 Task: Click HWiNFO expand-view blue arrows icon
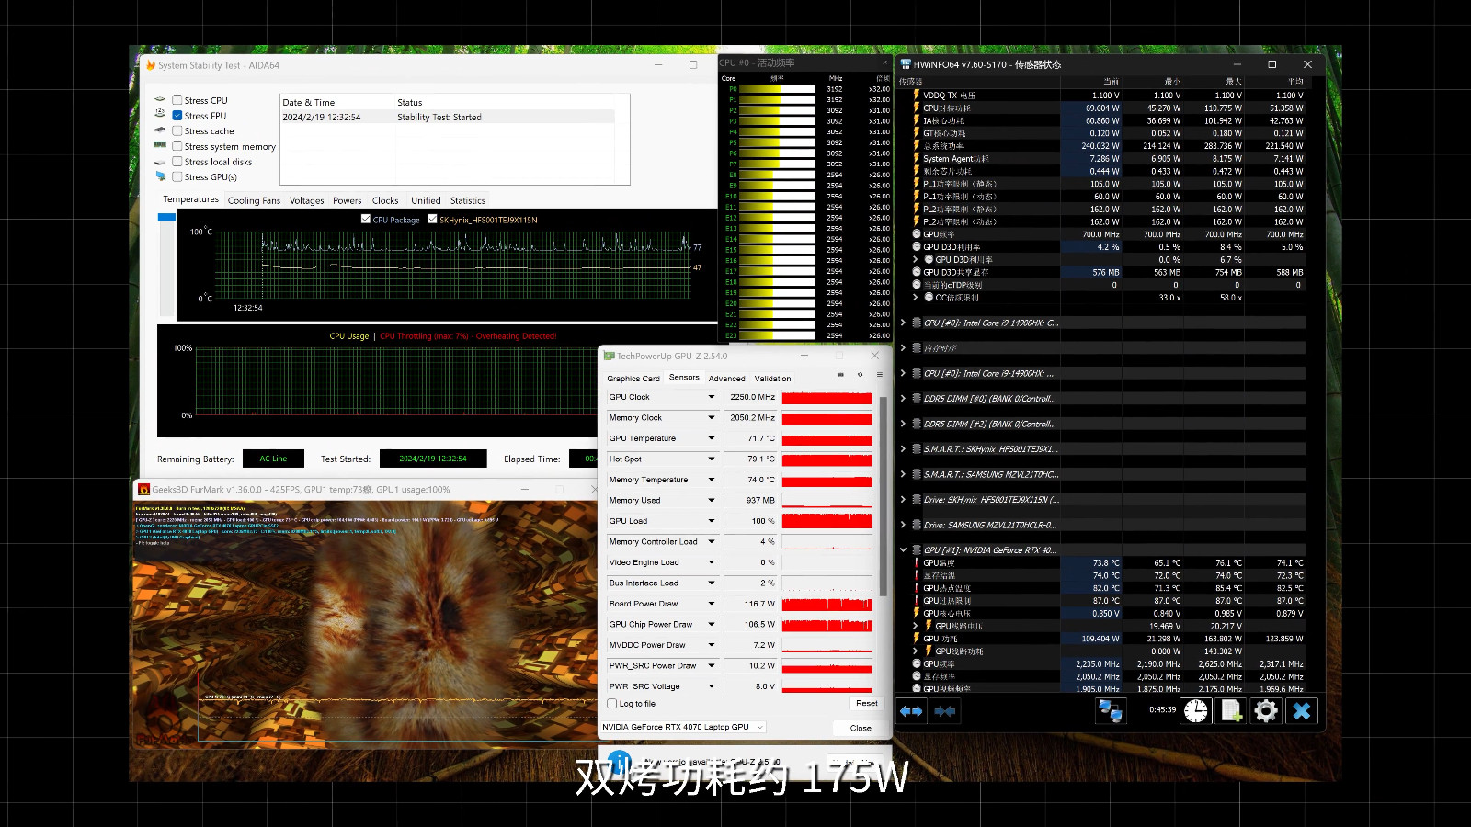click(911, 711)
